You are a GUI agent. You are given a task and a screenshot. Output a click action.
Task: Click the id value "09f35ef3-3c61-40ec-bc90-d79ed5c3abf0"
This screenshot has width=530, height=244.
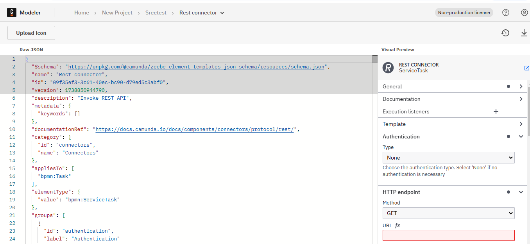click(108, 82)
